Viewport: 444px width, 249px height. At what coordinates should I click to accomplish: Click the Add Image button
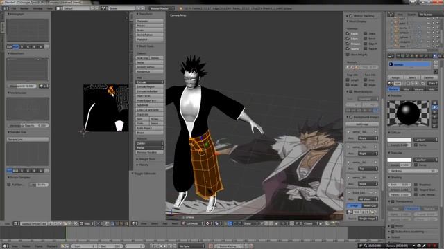(x=362, y=124)
